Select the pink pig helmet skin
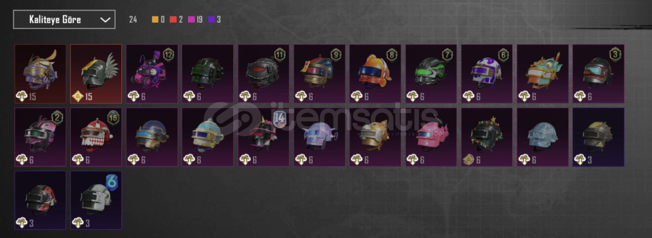Screen dimensions: 652x238 tap(431, 137)
